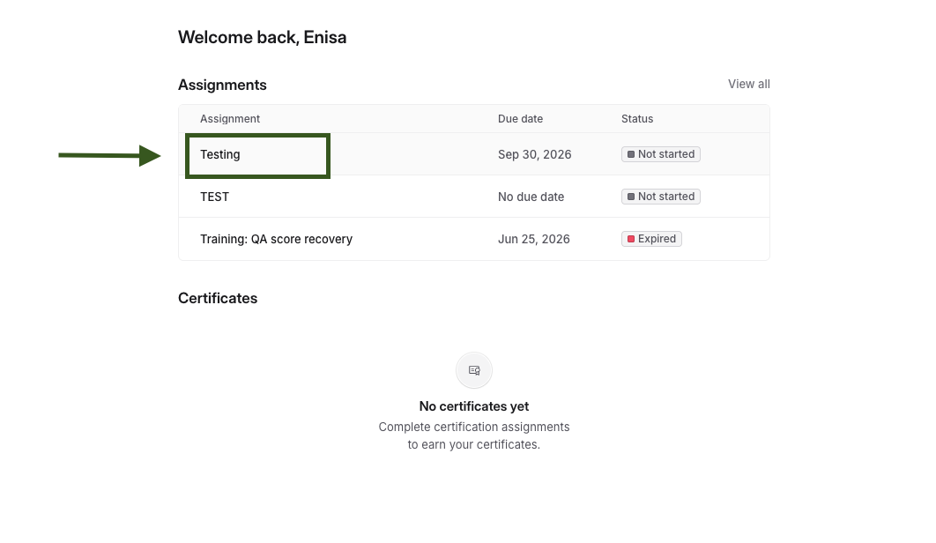Open the Testing assignment
Viewport: 936px width, 543px height.
click(219, 154)
